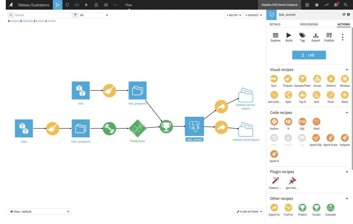Select the Evaluate recipe icon

pyautogui.click(x=331, y=208)
